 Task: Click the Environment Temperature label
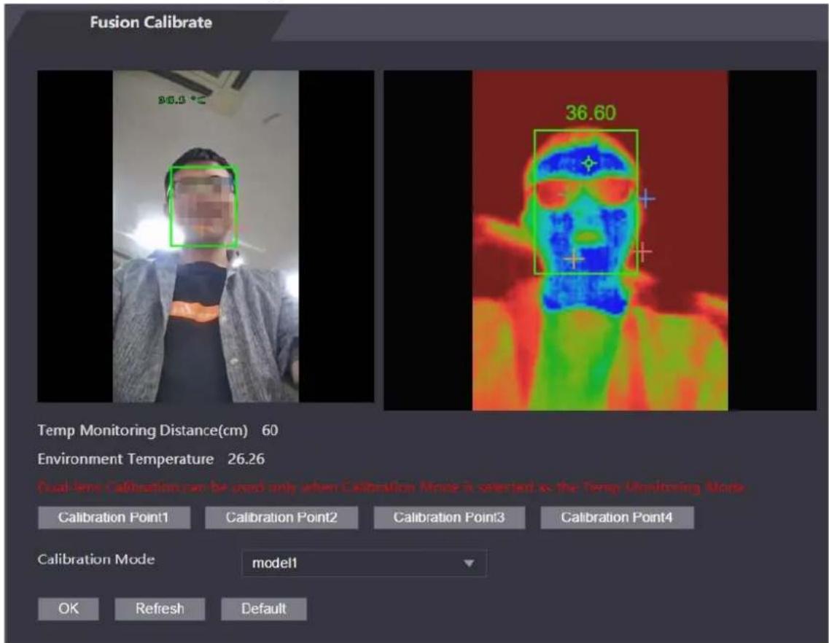click(x=125, y=459)
